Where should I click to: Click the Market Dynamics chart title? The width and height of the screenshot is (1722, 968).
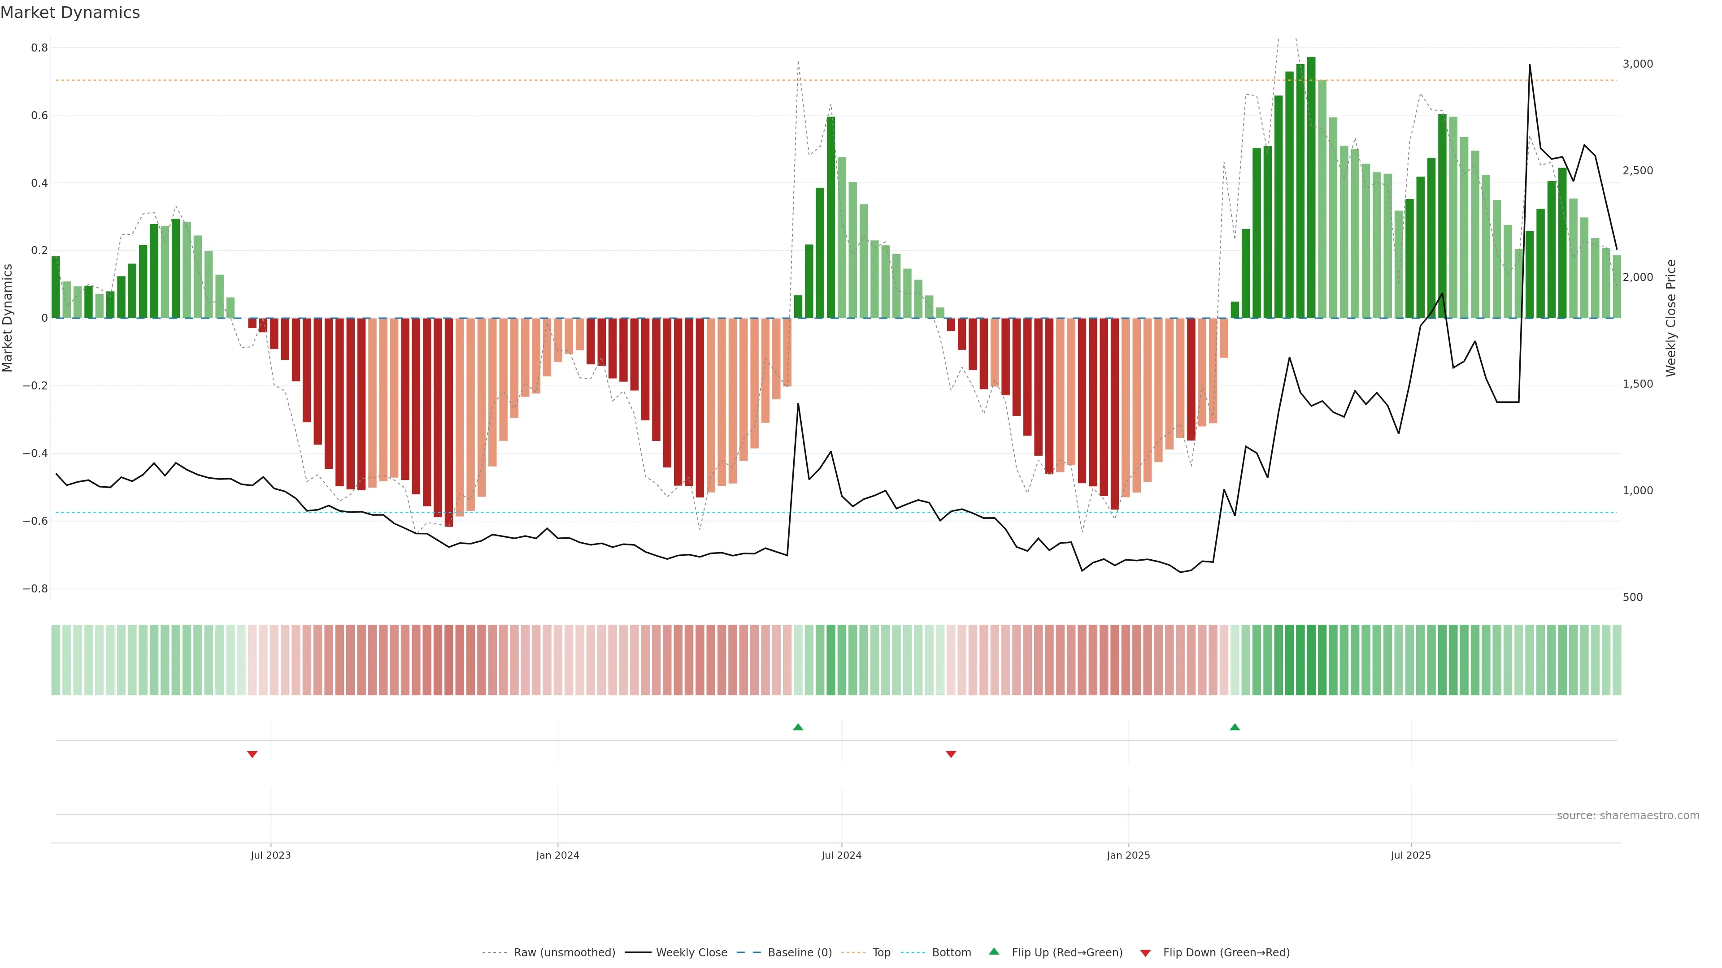pyautogui.click(x=70, y=13)
